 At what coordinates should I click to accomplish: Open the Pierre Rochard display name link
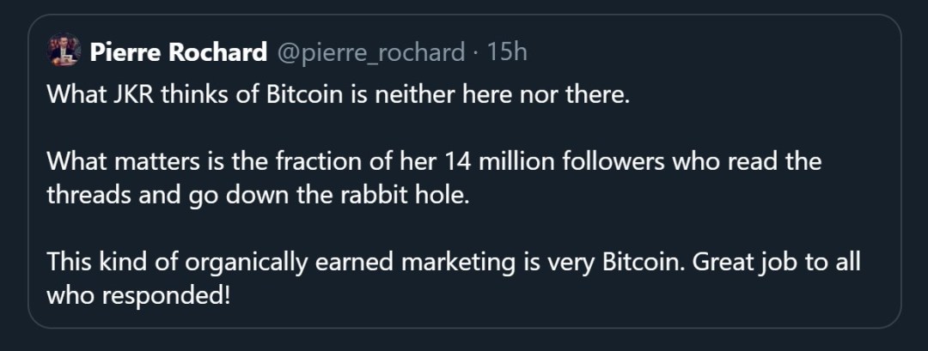coord(178,53)
